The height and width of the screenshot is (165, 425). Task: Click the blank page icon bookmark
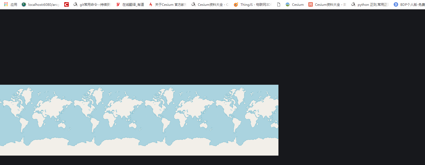278,4
